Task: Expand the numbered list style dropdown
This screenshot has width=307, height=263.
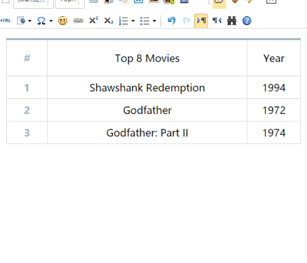Action: 133,21
